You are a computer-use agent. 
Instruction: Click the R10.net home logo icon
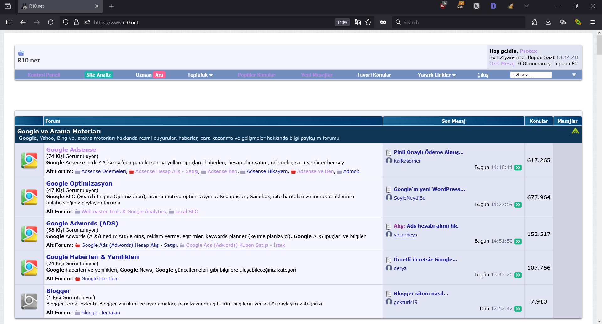[x=21, y=53]
